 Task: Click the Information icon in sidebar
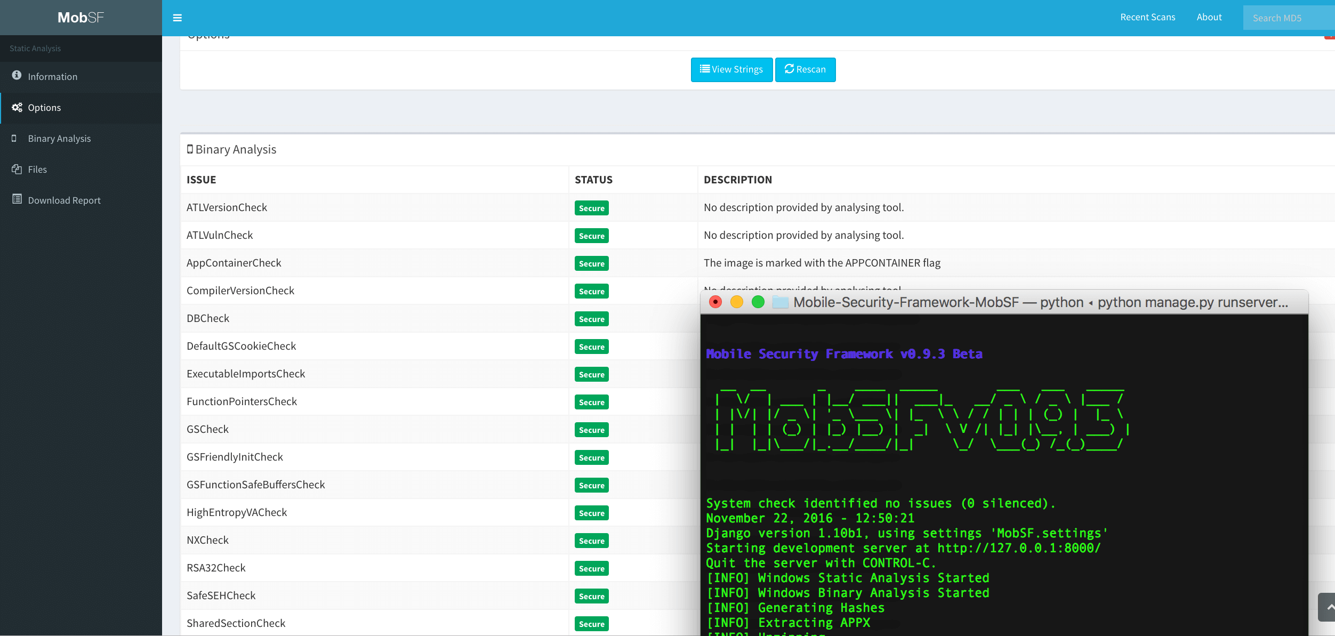pos(17,75)
